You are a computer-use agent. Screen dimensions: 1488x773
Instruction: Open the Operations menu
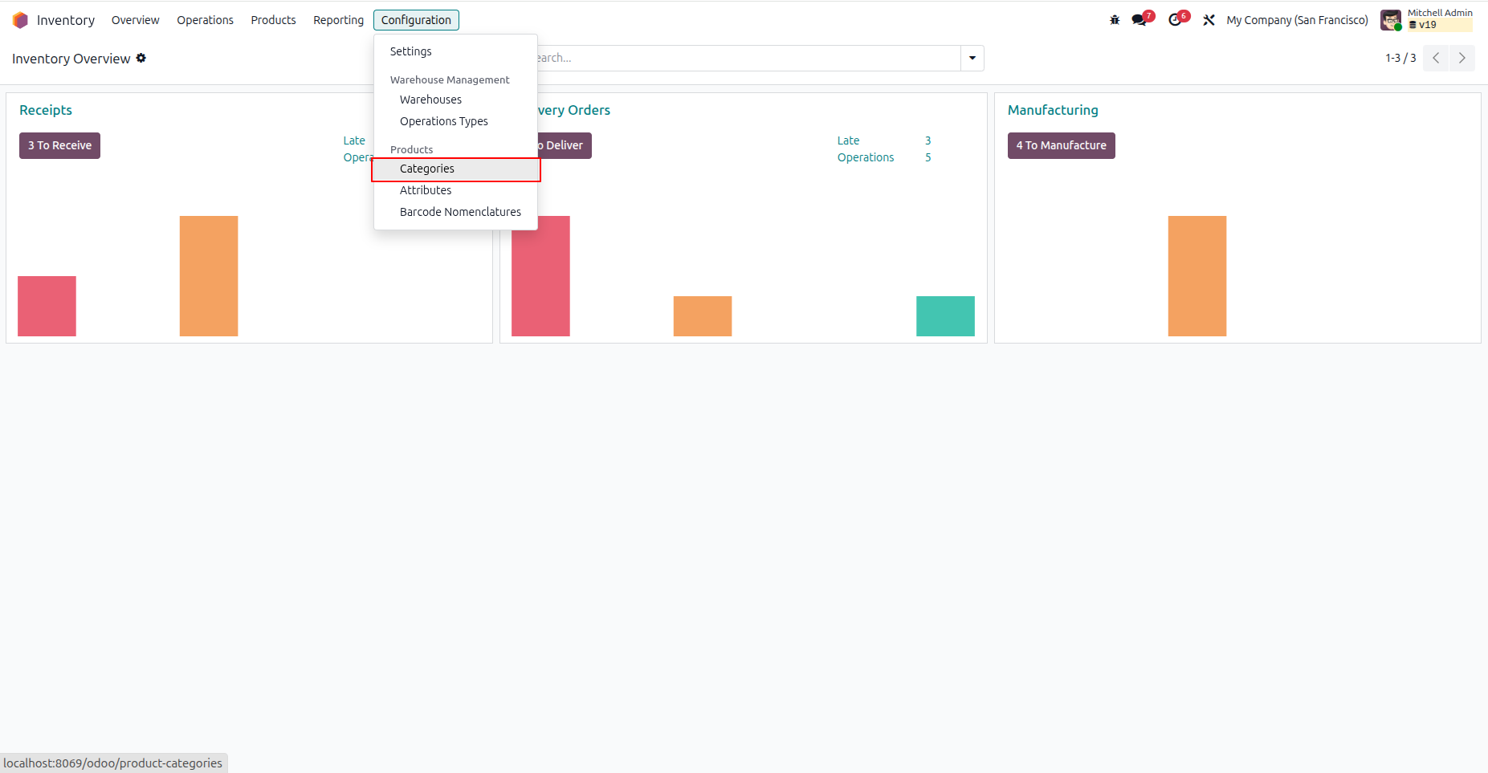coord(206,20)
